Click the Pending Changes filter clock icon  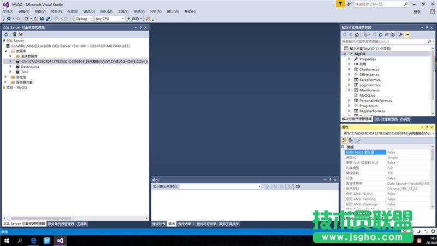click(x=365, y=34)
